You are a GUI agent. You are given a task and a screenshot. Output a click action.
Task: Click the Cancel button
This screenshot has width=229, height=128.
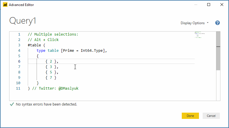211,116
